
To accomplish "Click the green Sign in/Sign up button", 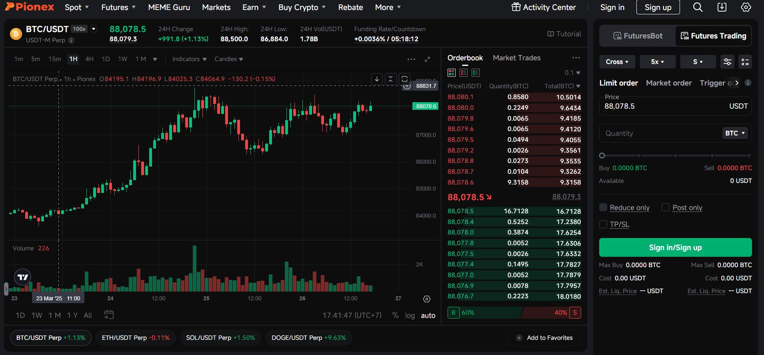I will pyautogui.click(x=675, y=248).
